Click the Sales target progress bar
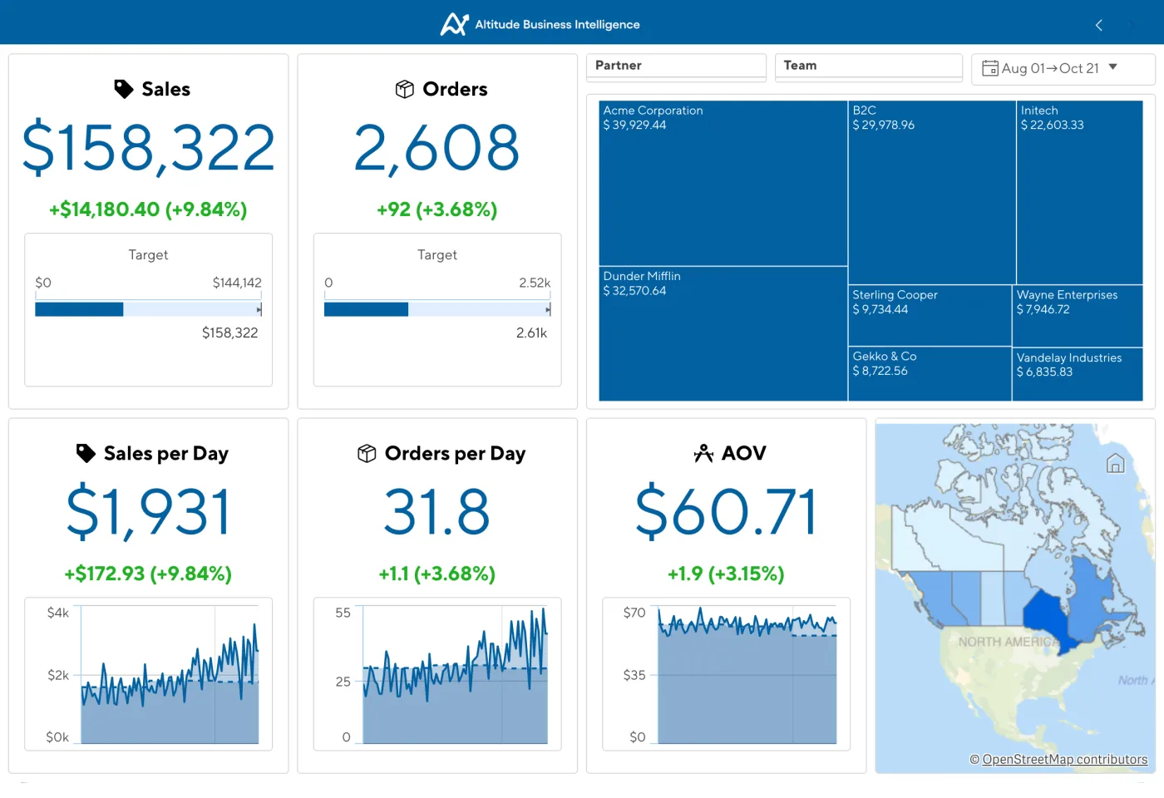 (148, 309)
